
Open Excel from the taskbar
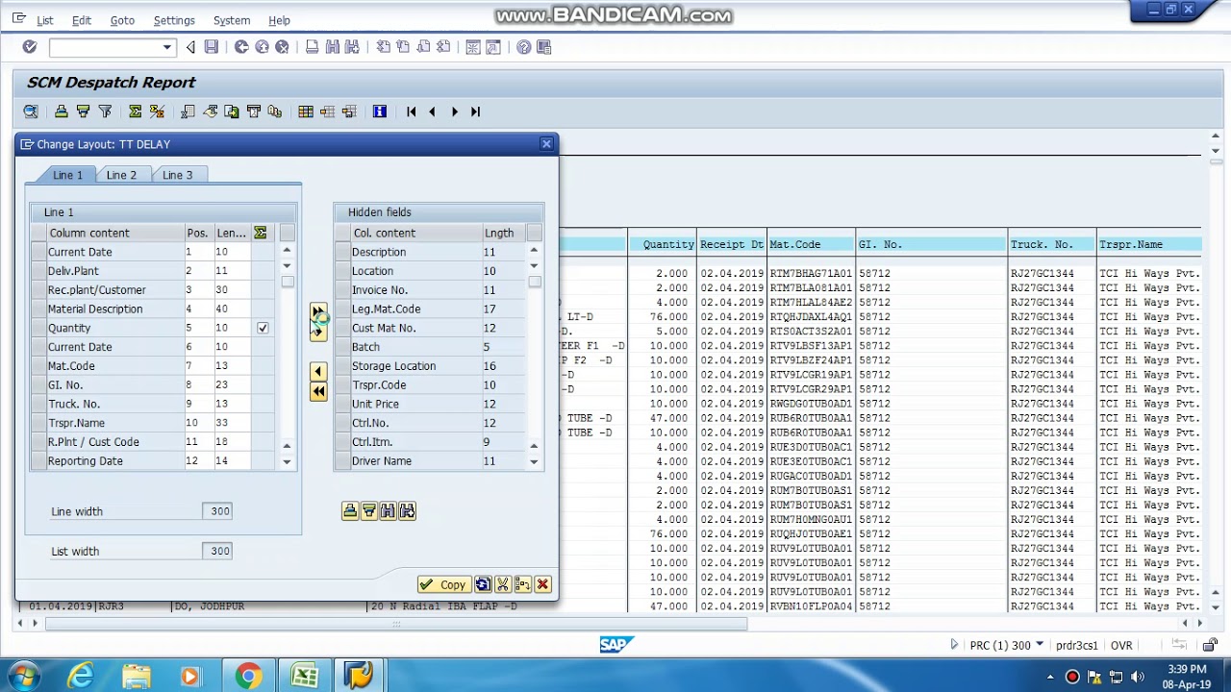click(304, 677)
